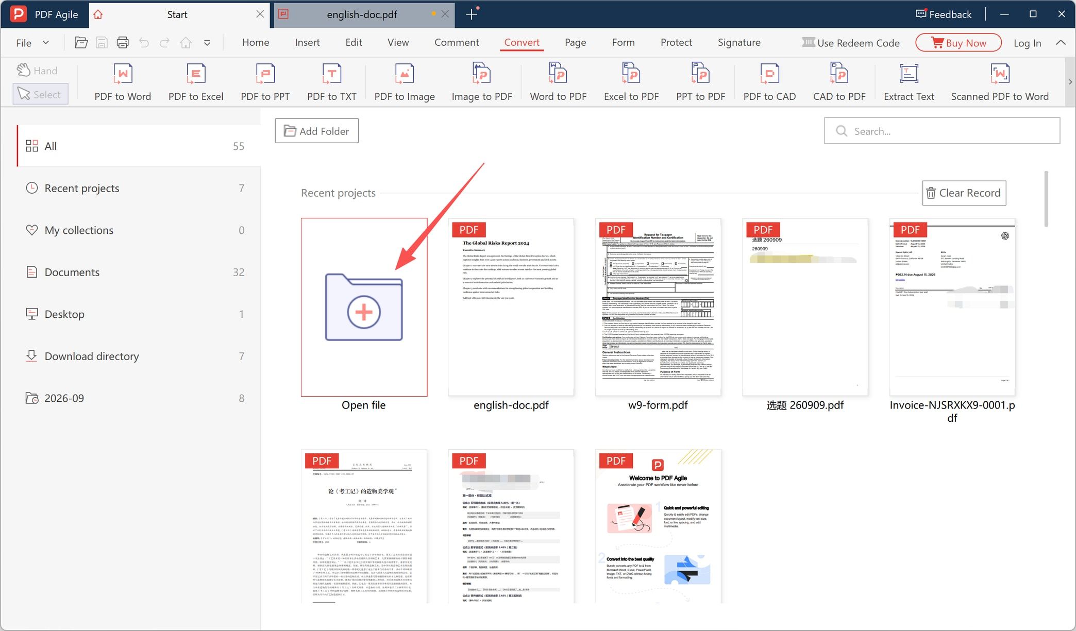This screenshot has height=631, width=1076.
Task: Click the print icon in the quick toolbar
Action: pyautogui.click(x=123, y=43)
